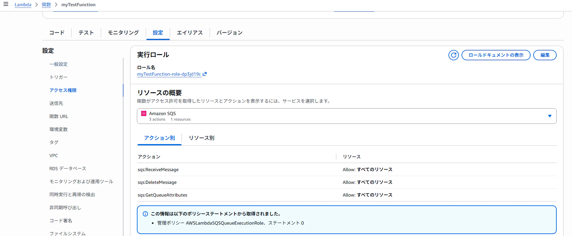Open タグ in settings sidebar
Viewport: 572px width, 236px height.
(x=54, y=142)
